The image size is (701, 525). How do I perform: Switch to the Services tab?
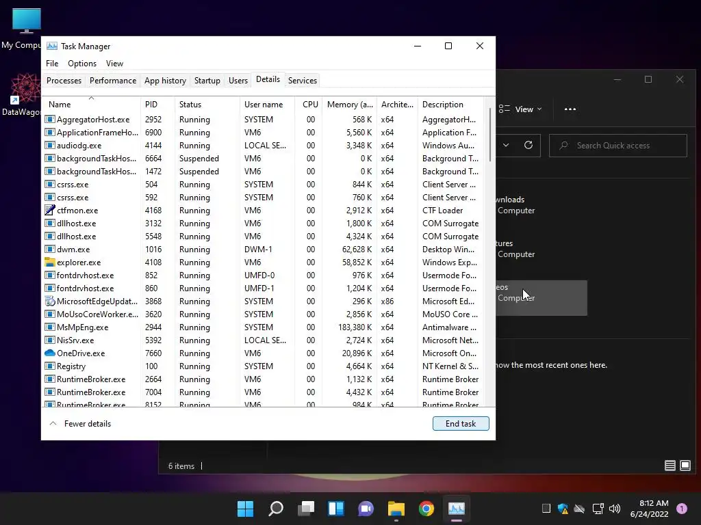(x=302, y=81)
